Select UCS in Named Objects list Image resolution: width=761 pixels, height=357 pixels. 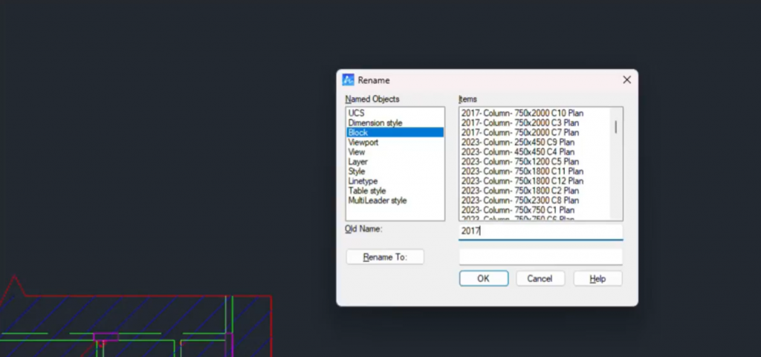point(357,113)
